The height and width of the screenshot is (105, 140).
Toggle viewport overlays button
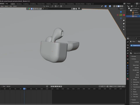tap(110, 6)
